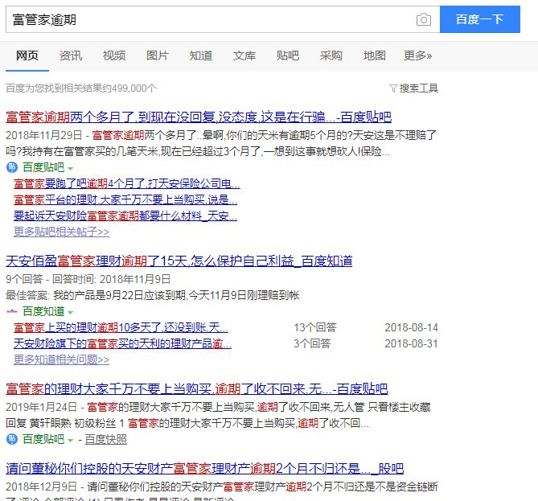
Task: Switch to the 图片 tab
Action: pyautogui.click(x=158, y=55)
